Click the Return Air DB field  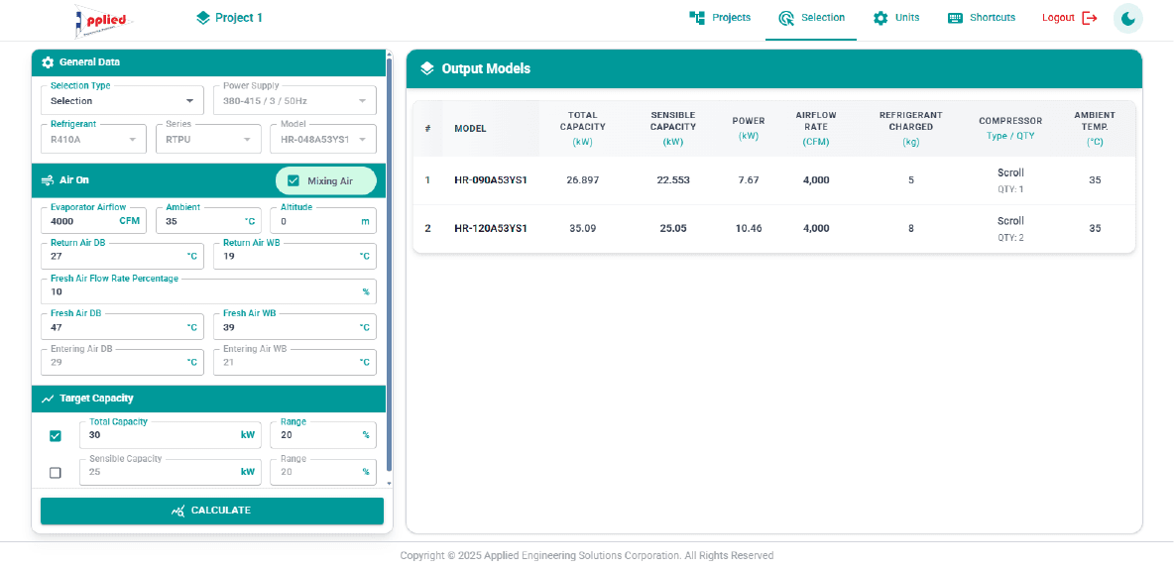click(122, 256)
